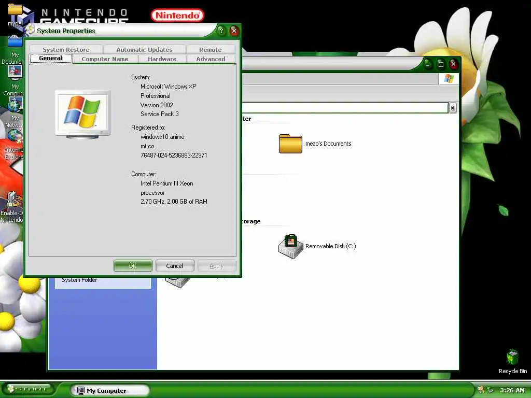Click the My Computer address bar field
531x398 pixels.
pos(345,108)
